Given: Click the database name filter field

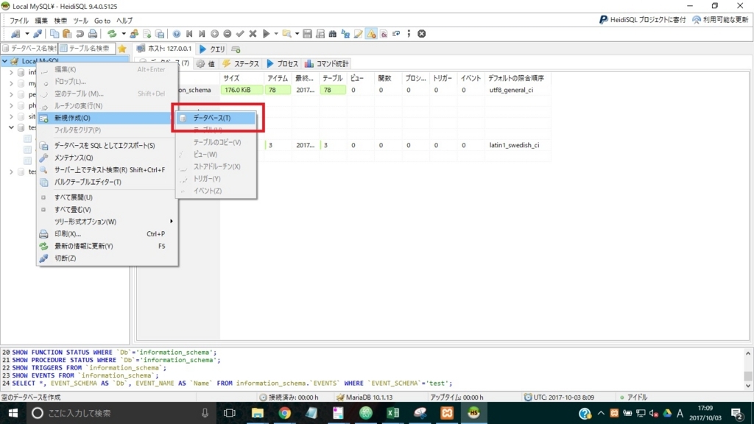Looking at the screenshot, I should (29, 49).
